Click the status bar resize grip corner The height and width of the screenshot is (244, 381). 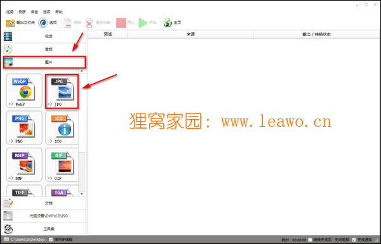pyautogui.click(x=377, y=240)
